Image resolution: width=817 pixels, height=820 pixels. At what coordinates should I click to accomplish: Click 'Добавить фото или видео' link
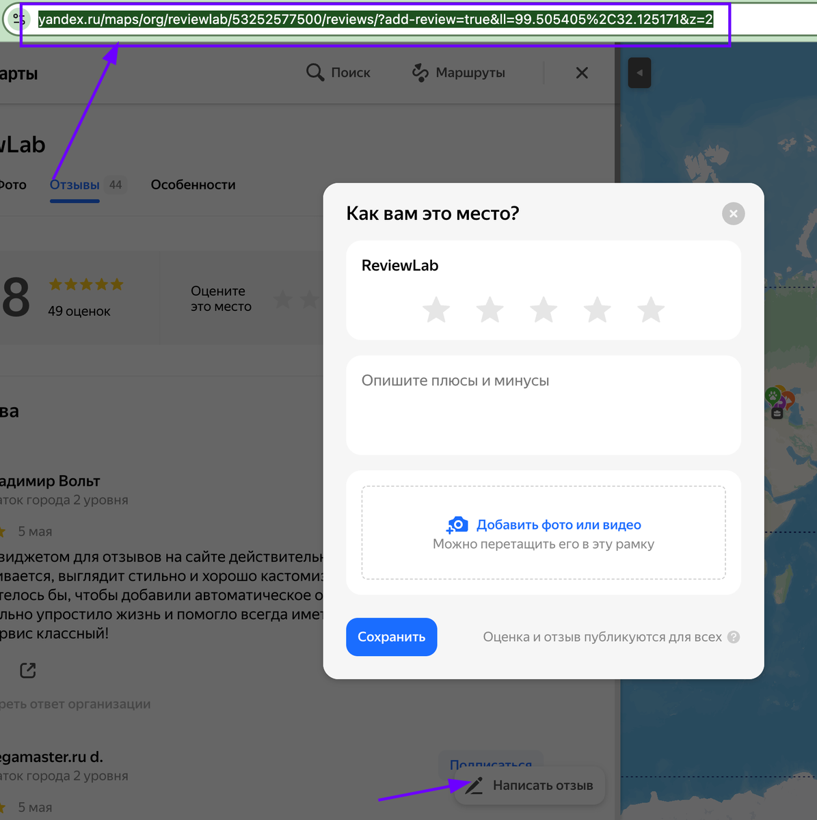[x=559, y=525]
